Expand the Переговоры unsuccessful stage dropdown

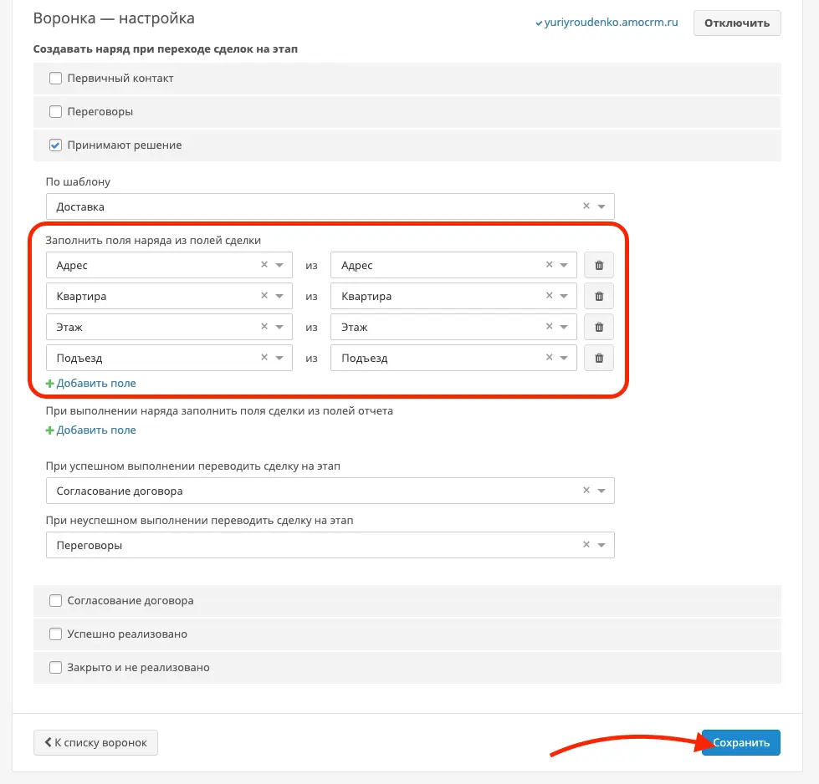(x=330, y=545)
